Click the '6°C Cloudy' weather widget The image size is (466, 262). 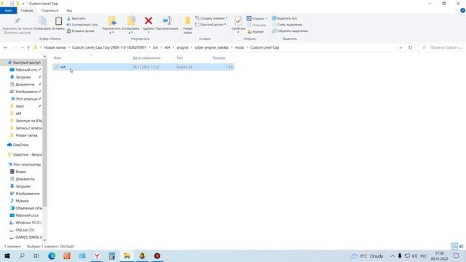367,255
